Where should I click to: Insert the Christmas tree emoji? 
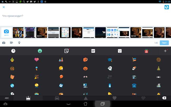pos(158,68)
